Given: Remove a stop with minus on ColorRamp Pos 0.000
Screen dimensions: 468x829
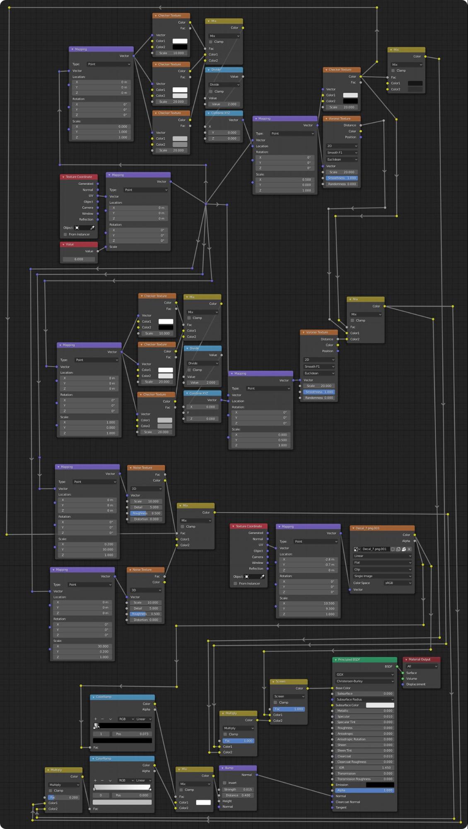Looking at the screenshot, I should click(102, 780).
